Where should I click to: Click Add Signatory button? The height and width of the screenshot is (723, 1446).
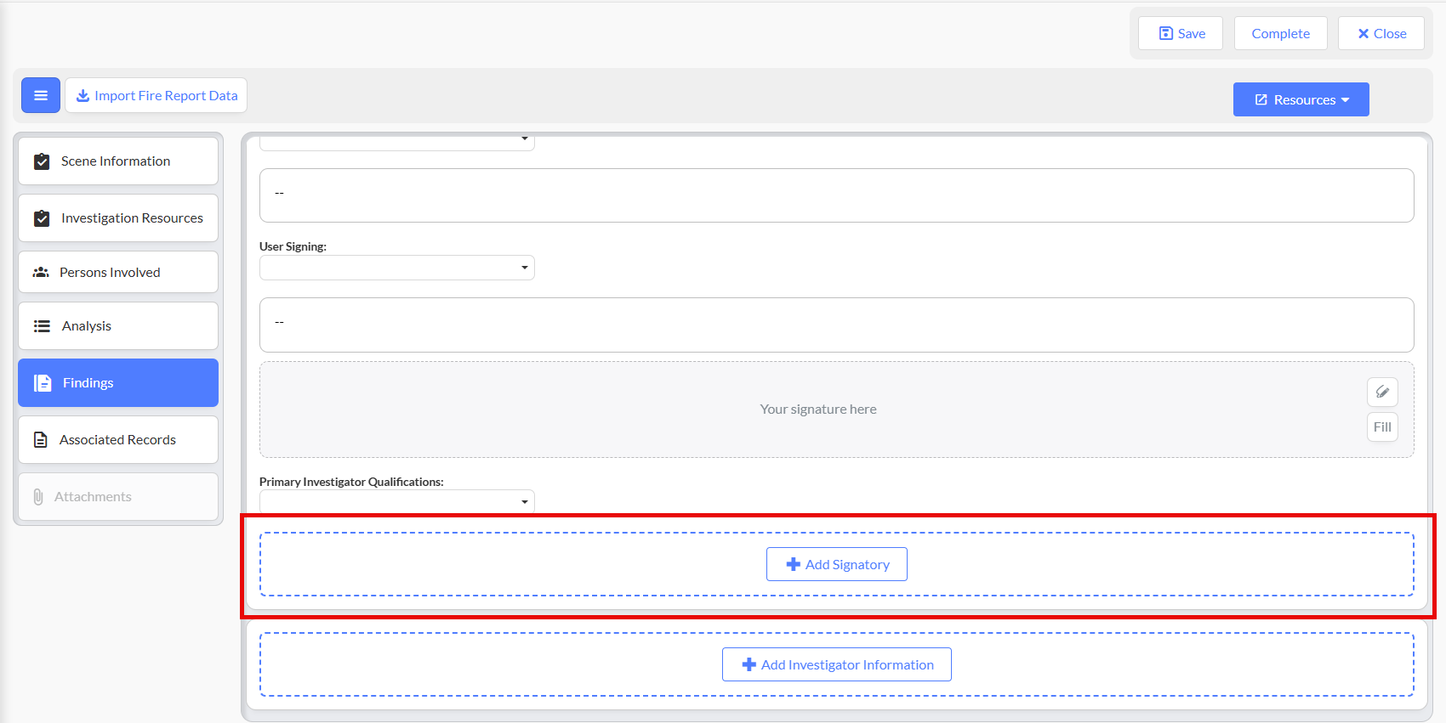pyautogui.click(x=836, y=564)
